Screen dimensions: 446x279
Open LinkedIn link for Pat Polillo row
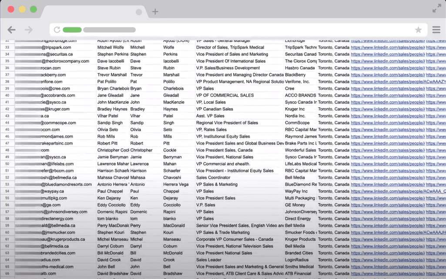tap(398, 82)
